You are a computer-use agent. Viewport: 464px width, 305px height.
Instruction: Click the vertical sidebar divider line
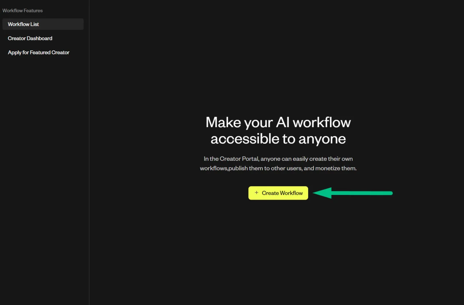(x=89, y=152)
